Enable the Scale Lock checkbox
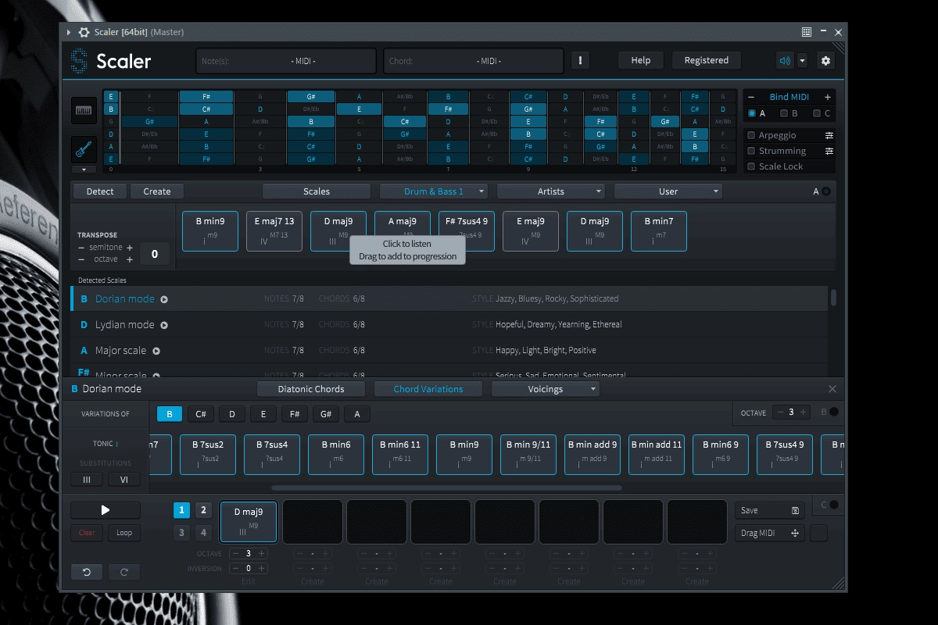 click(751, 166)
